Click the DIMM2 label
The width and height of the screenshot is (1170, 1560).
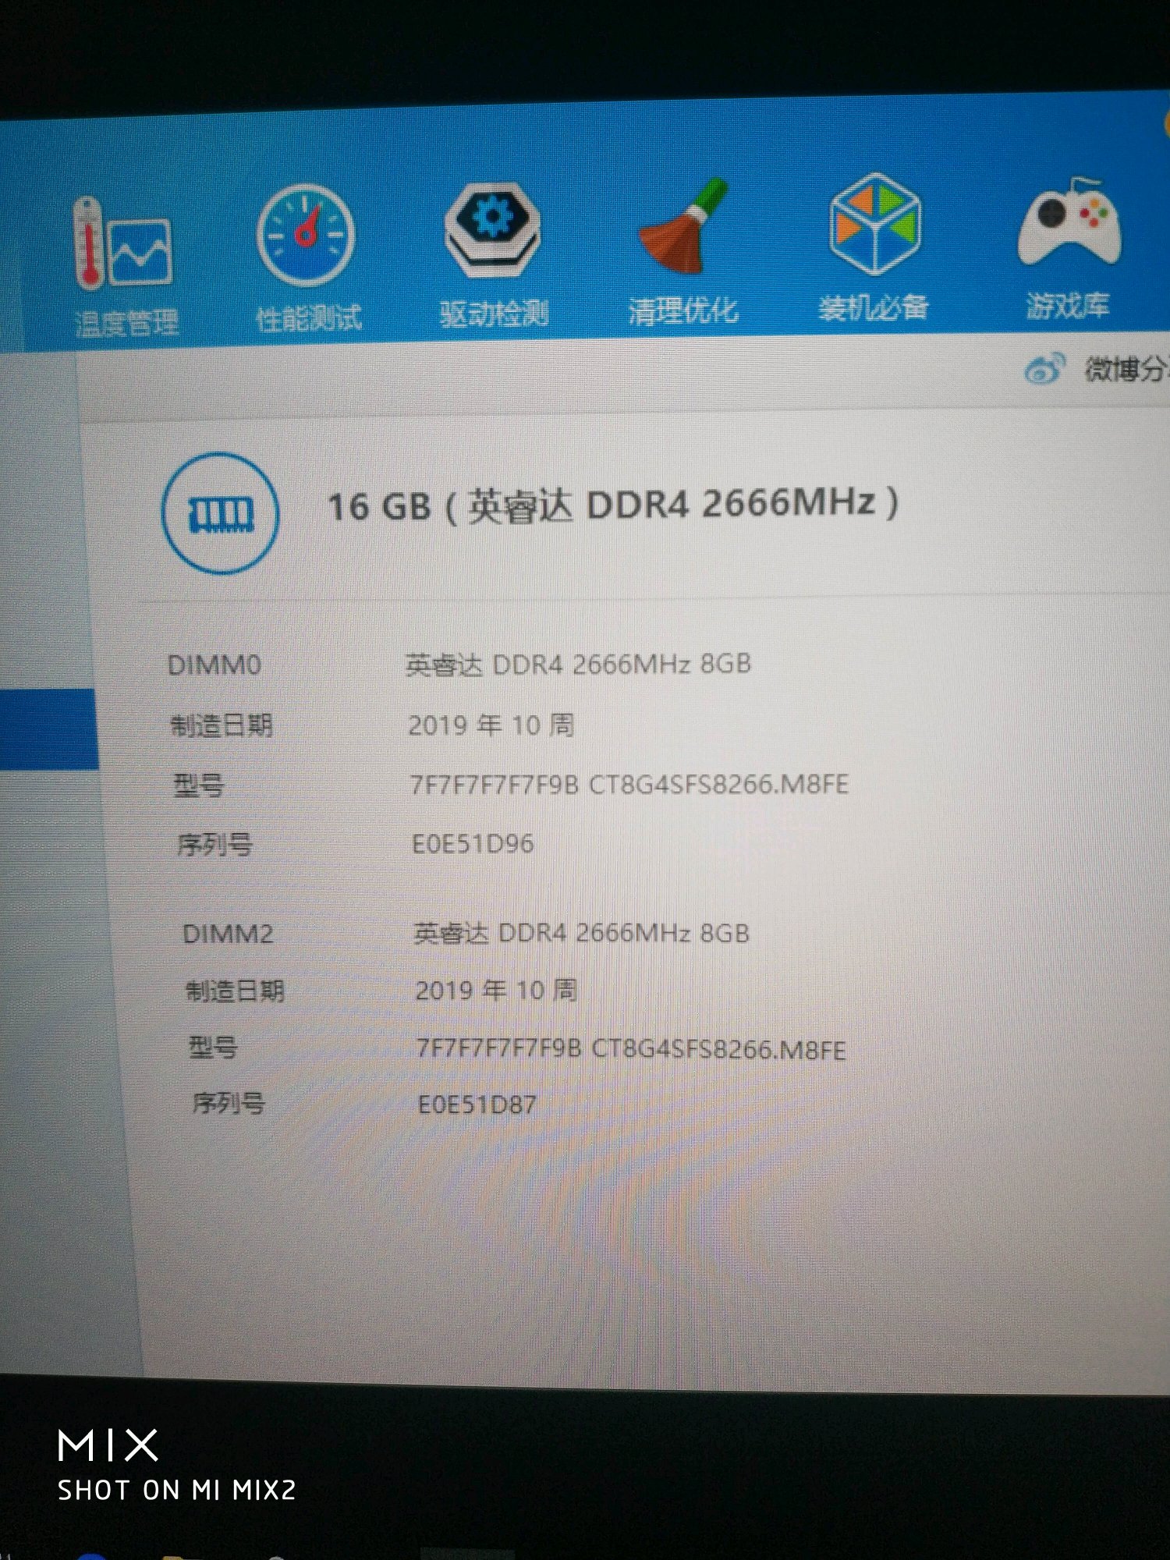click(x=228, y=934)
